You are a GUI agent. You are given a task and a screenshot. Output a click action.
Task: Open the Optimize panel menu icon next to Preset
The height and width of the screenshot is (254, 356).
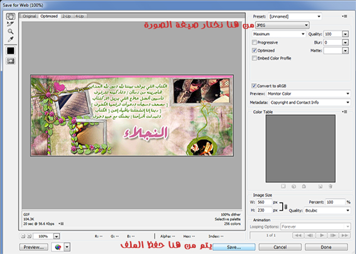point(344,16)
